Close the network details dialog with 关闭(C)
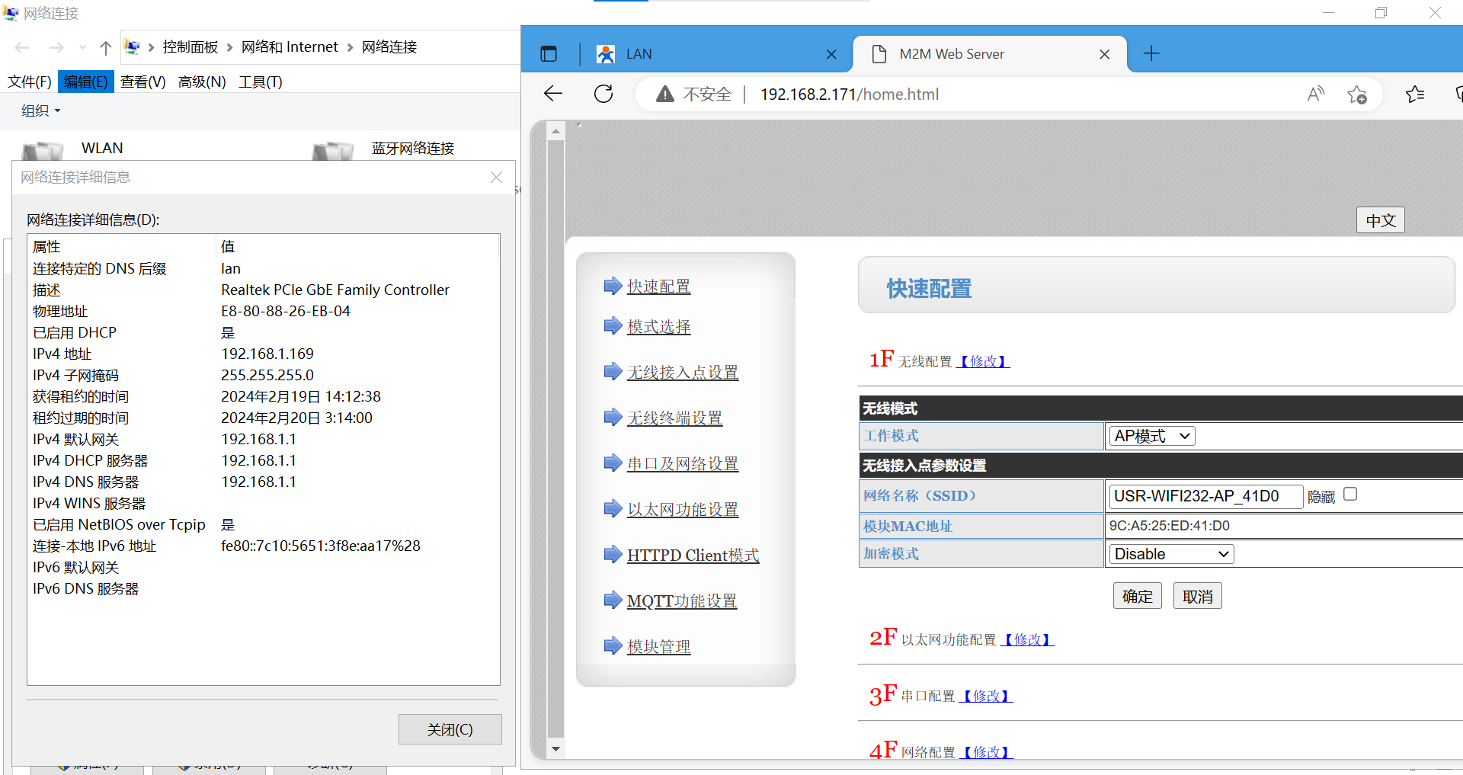Screen dimensions: 1463x775 pyautogui.click(x=450, y=729)
